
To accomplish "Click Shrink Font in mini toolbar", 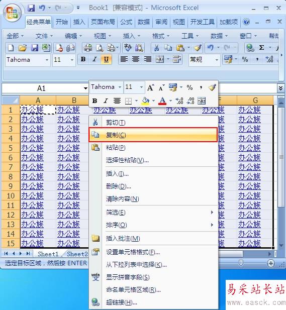I will (161, 87).
